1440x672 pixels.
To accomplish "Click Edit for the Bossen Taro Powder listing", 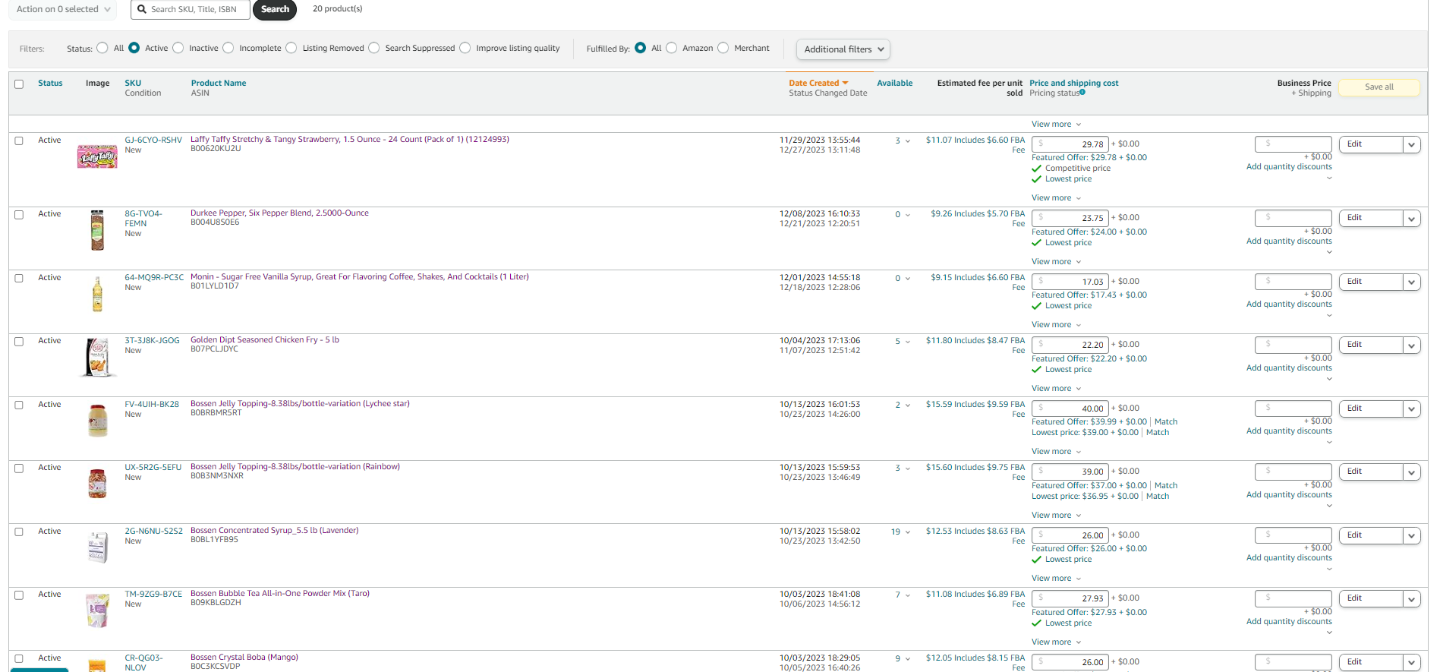I will [x=1370, y=598].
